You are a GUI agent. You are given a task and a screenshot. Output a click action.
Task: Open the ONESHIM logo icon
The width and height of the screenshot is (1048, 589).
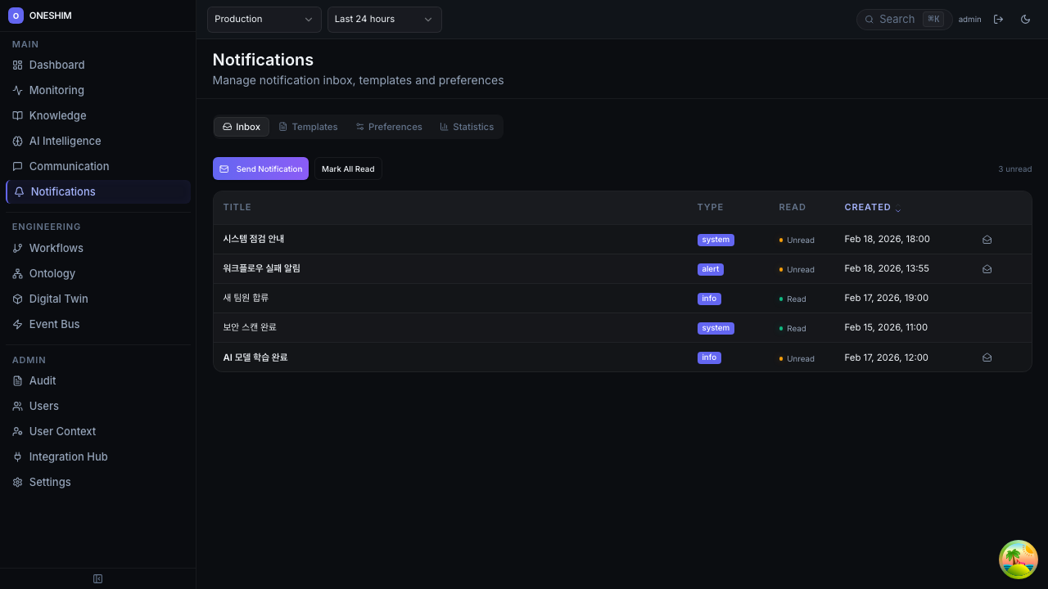(16, 16)
